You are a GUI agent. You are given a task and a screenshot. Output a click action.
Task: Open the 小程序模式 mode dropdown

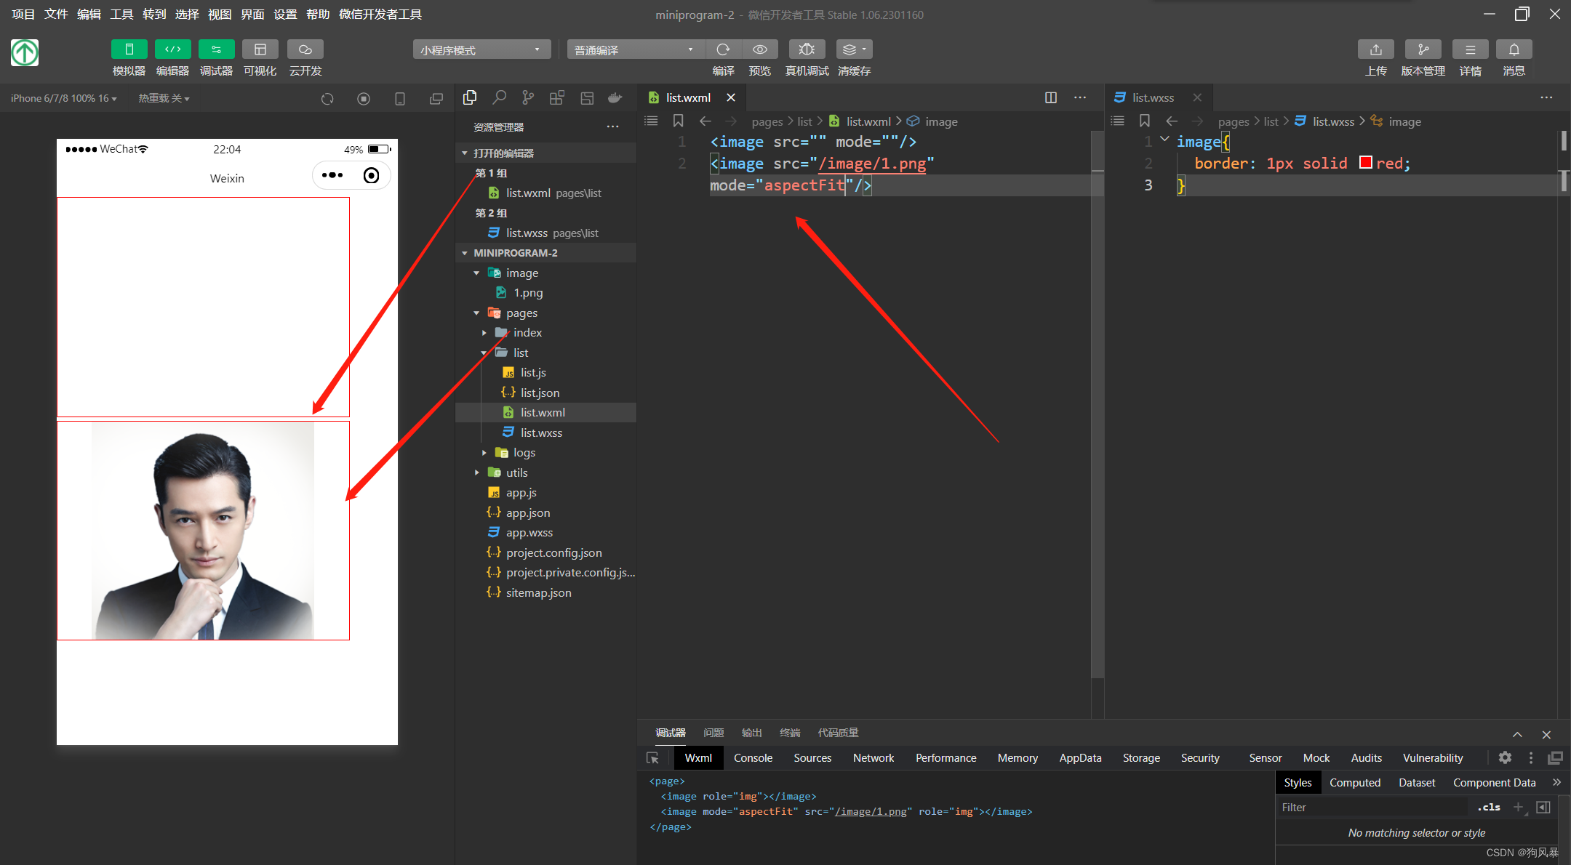tap(481, 49)
